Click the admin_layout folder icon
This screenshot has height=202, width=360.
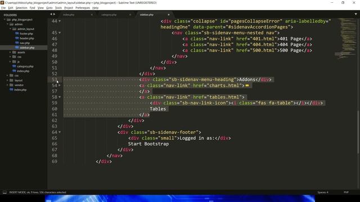[x=14, y=29]
